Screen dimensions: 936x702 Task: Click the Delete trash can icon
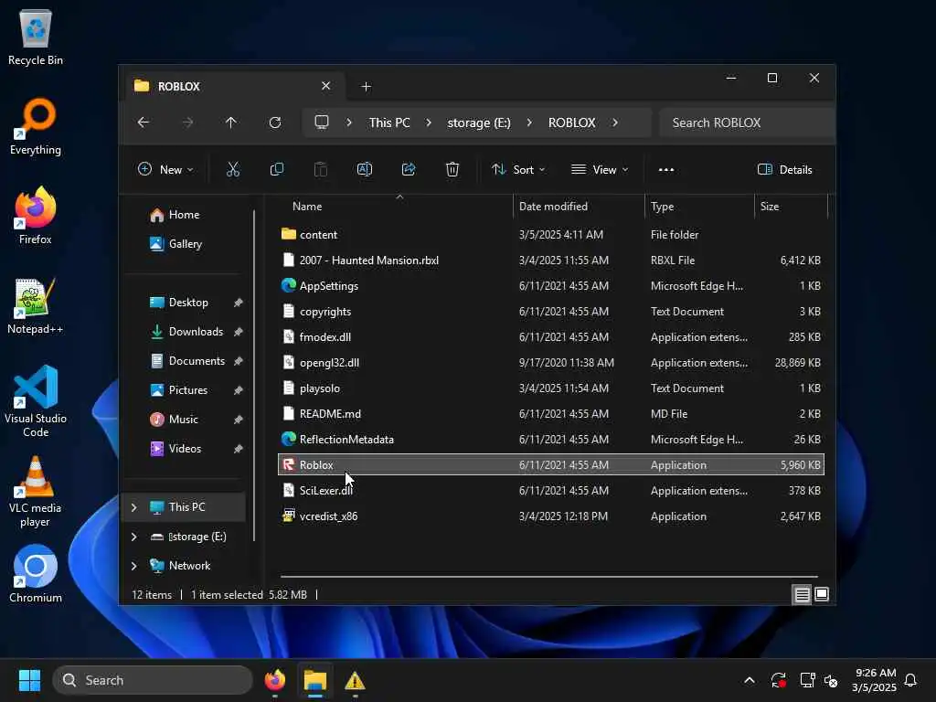pyautogui.click(x=452, y=169)
